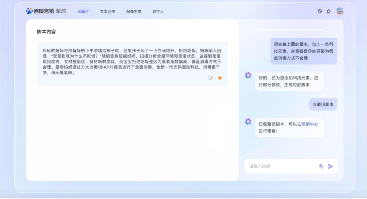Click the white bar atop the chat panel
This screenshot has height=199, width=367.
point(290,30)
